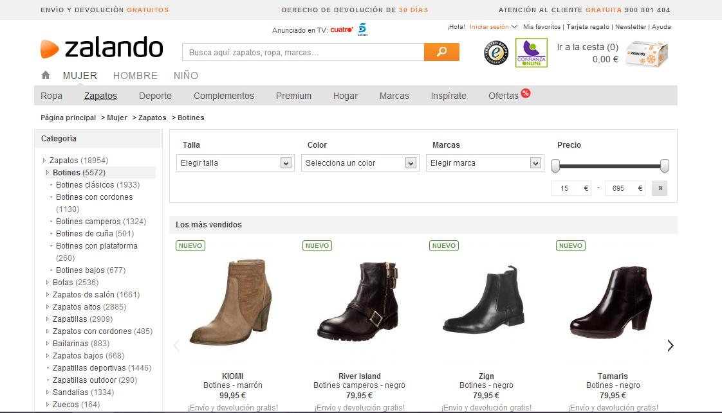Click the orange search magnifier button
This screenshot has height=413, width=722.
441,52
